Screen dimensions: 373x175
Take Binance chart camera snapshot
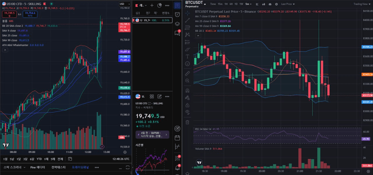point(270,4)
